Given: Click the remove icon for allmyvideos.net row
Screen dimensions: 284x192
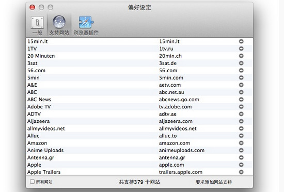Looking at the screenshot, I should (241, 129).
